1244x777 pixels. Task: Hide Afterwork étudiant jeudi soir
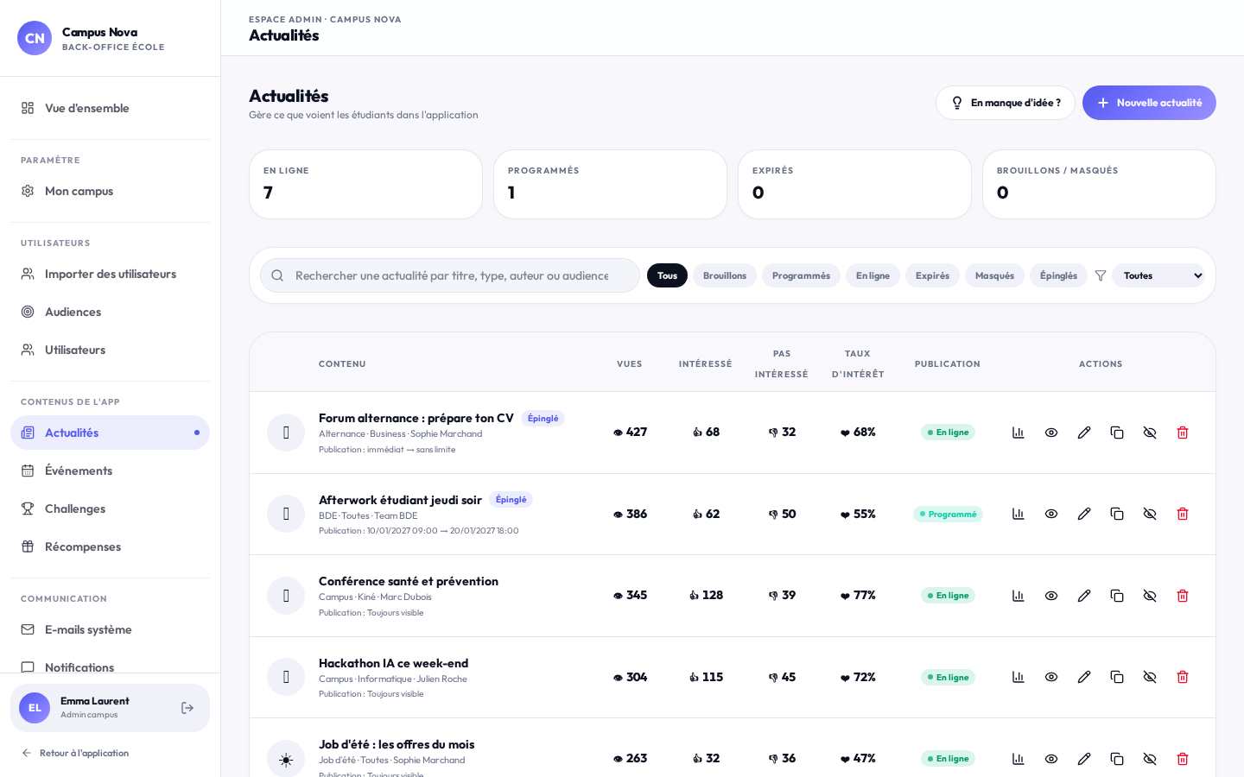coord(1150,514)
